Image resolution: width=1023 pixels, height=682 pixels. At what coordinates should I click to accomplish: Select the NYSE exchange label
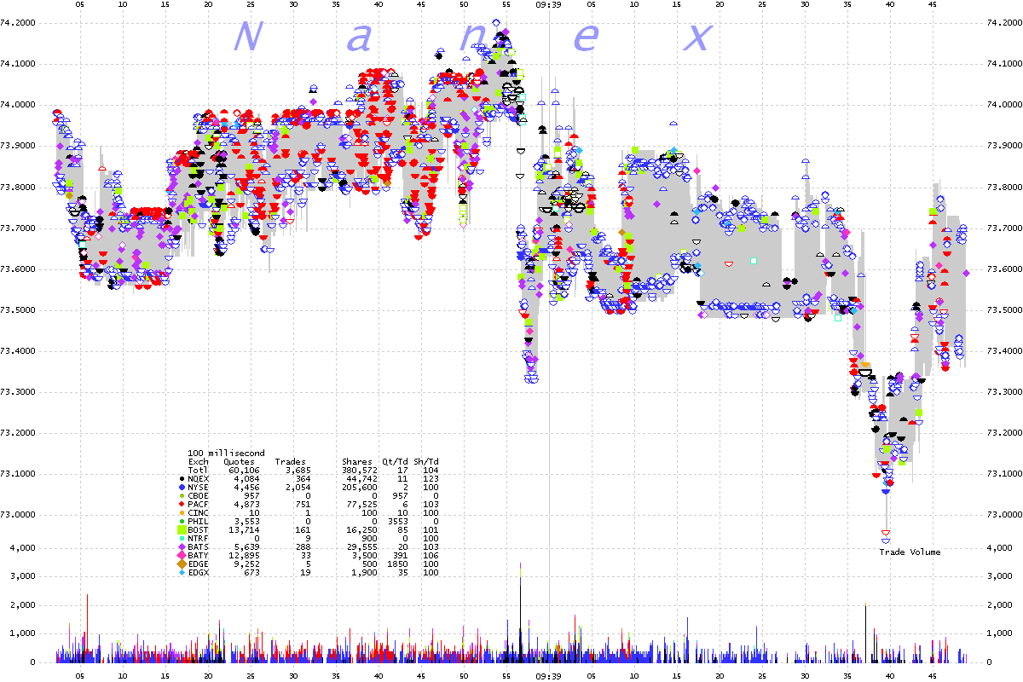[x=198, y=488]
